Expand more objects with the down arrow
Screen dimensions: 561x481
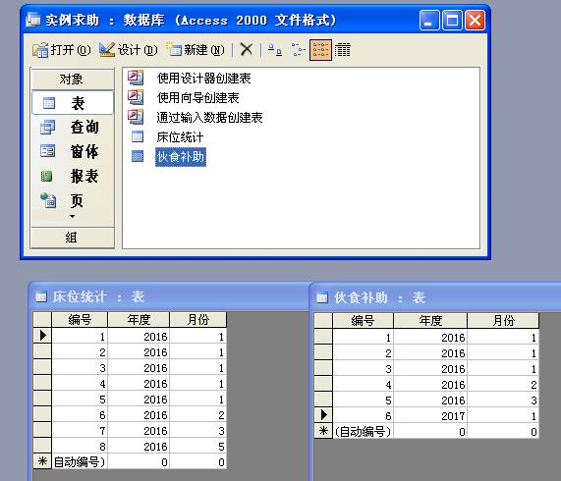click(73, 217)
